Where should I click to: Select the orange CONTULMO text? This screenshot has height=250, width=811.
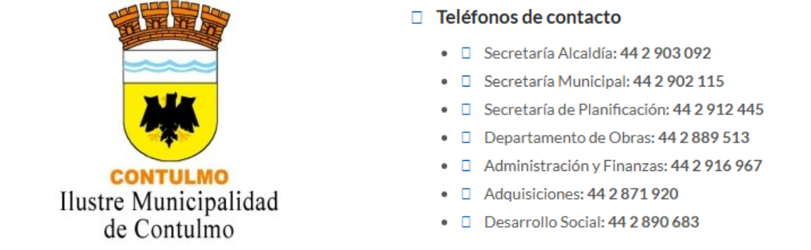169,178
